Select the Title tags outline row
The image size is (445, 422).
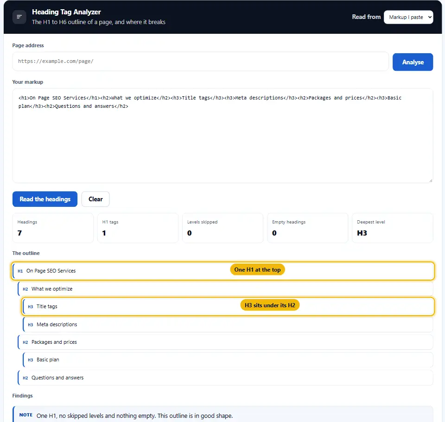click(228, 306)
